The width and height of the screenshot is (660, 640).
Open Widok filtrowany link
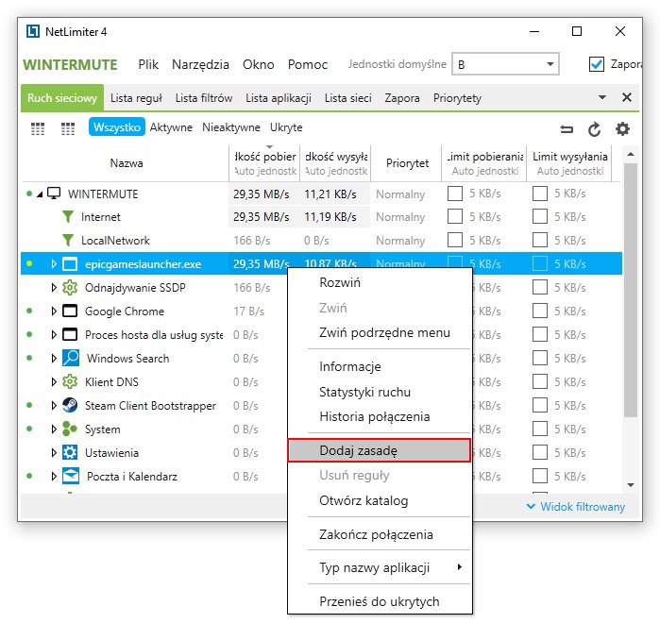pyautogui.click(x=576, y=507)
